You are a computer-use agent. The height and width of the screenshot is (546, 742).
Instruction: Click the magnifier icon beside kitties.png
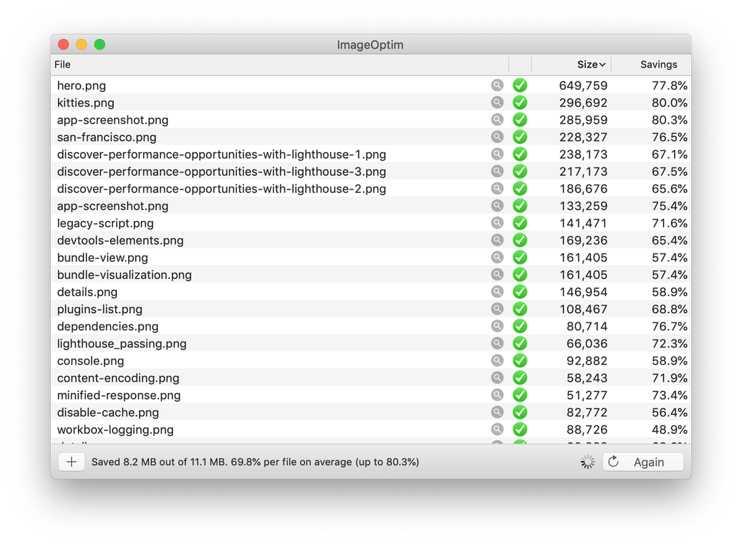tap(498, 103)
